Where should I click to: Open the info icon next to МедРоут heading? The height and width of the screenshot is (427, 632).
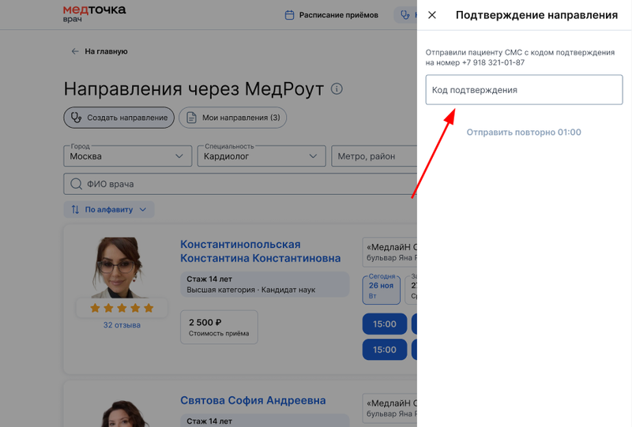pos(337,88)
